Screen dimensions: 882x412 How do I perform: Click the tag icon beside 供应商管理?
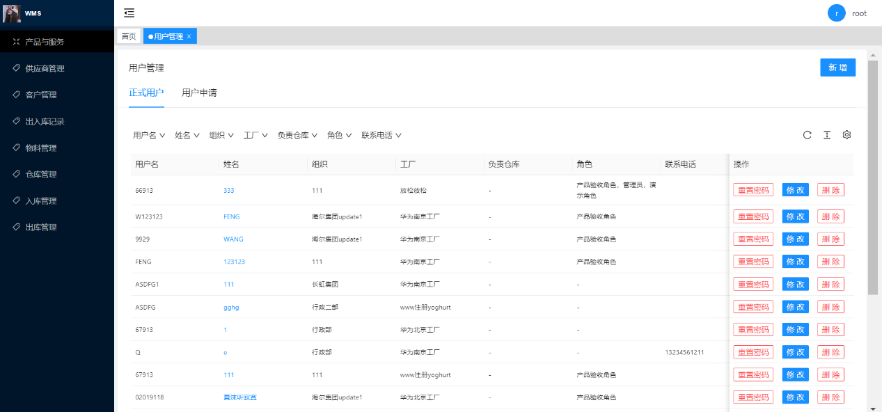(16, 68)
